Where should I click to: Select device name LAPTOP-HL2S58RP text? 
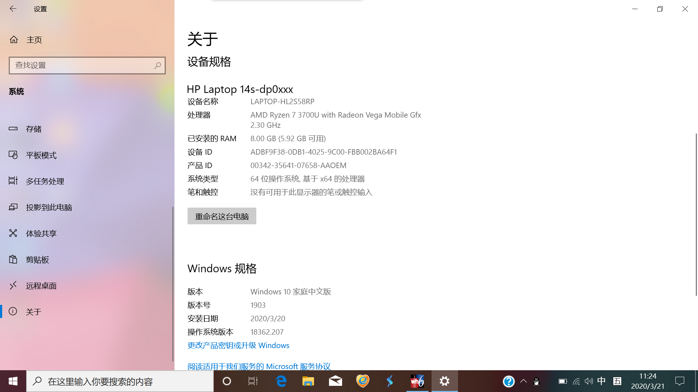pyautogui.click(x=282, y=102)
